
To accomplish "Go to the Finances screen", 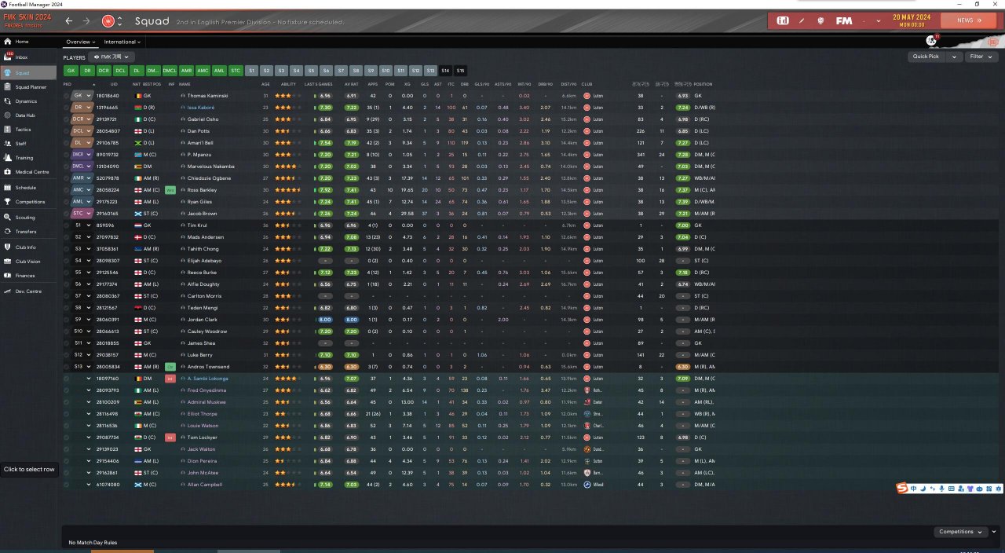I will coord(28,276).
